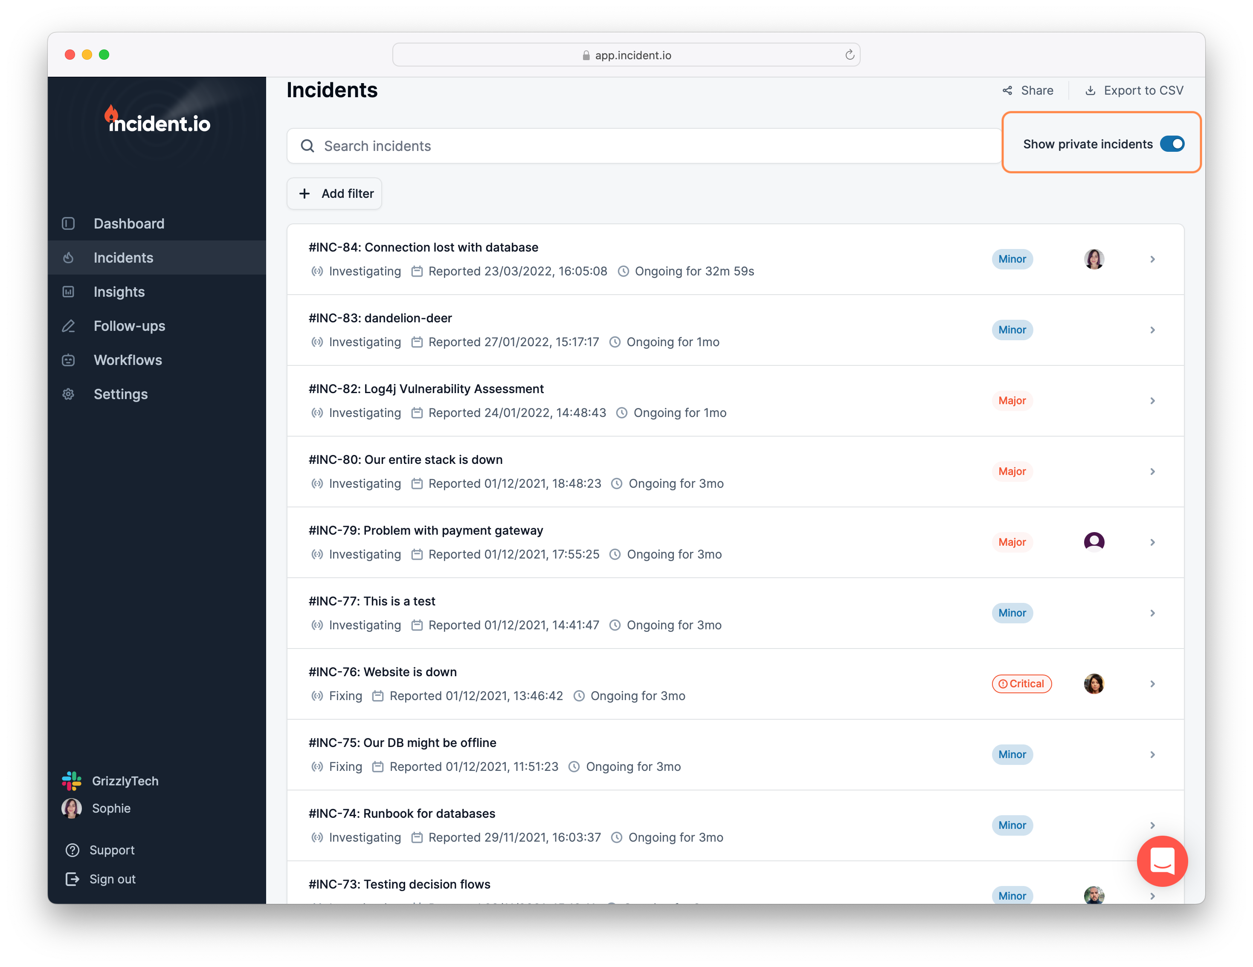This screenshot has height=967, width=1253.
Task: Go to the Dashboard sidebar item
Action: pyautogui.click(x=128, y=224)
